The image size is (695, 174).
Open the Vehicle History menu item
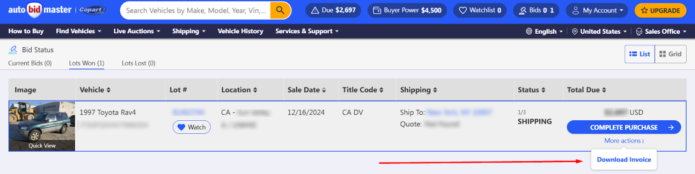tap(240, 31)
